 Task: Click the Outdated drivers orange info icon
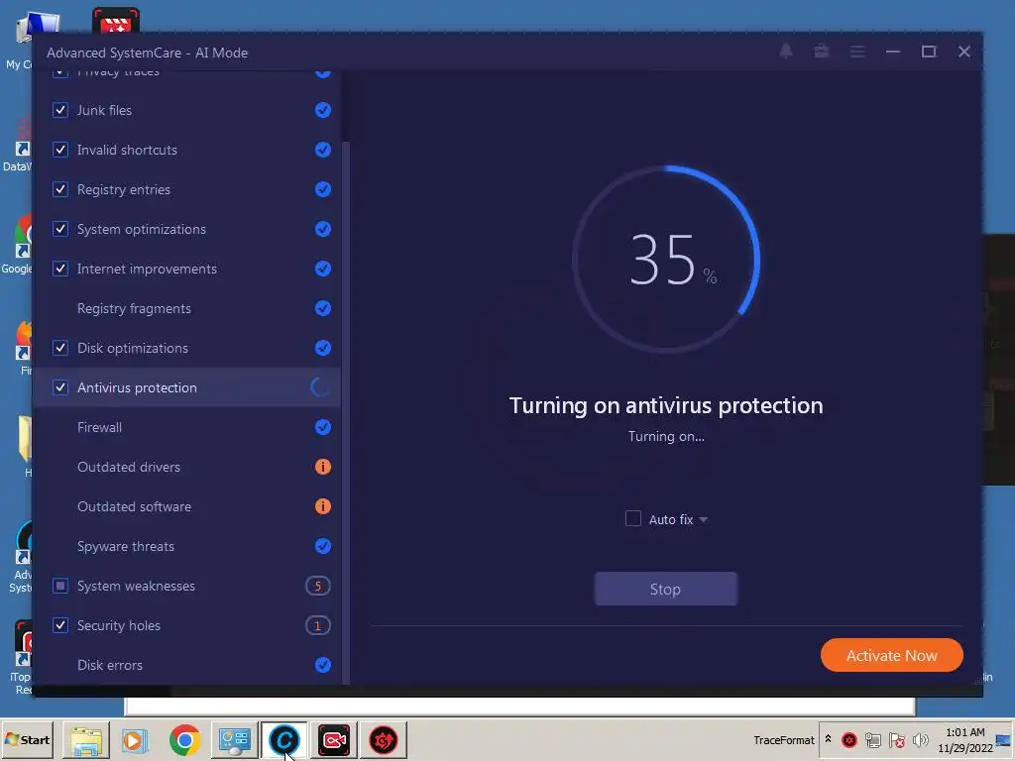click(323, 467)
